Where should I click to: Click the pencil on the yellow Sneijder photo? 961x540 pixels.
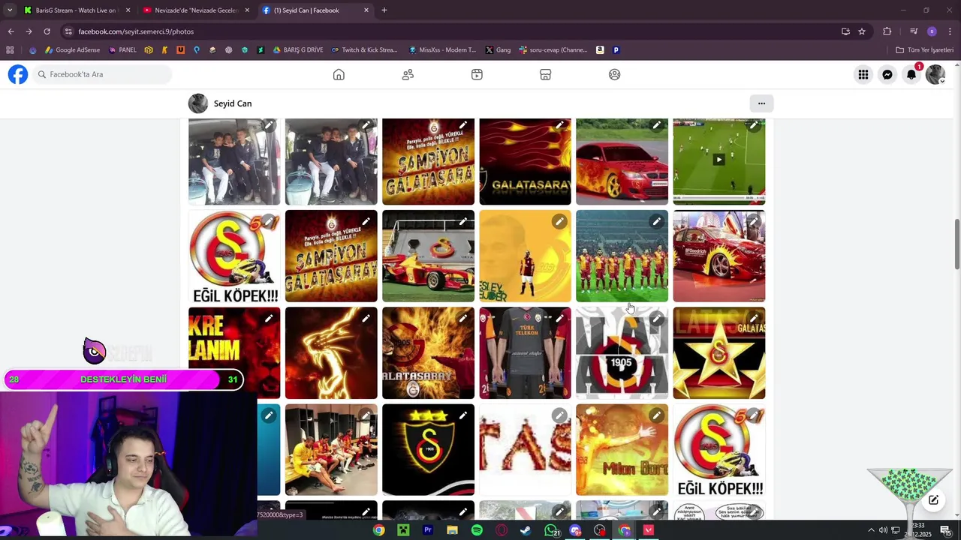coord(560,221)
